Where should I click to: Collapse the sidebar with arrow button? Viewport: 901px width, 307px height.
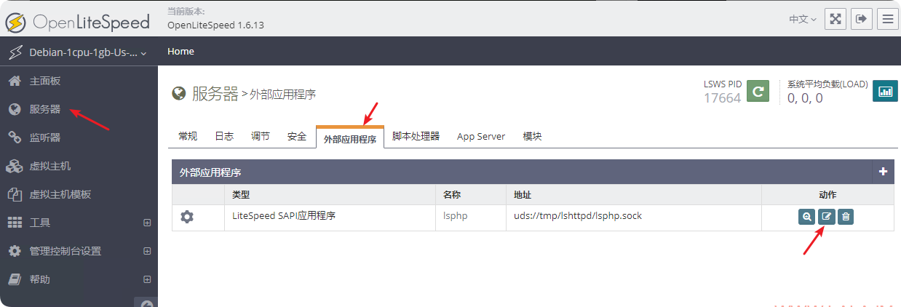click(146, 303)
